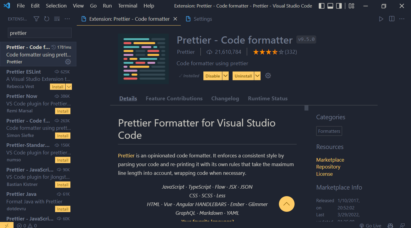Click the v9.5.0 version badge
Viewport: 411px width, 228px height.
[x=306, y=39]
